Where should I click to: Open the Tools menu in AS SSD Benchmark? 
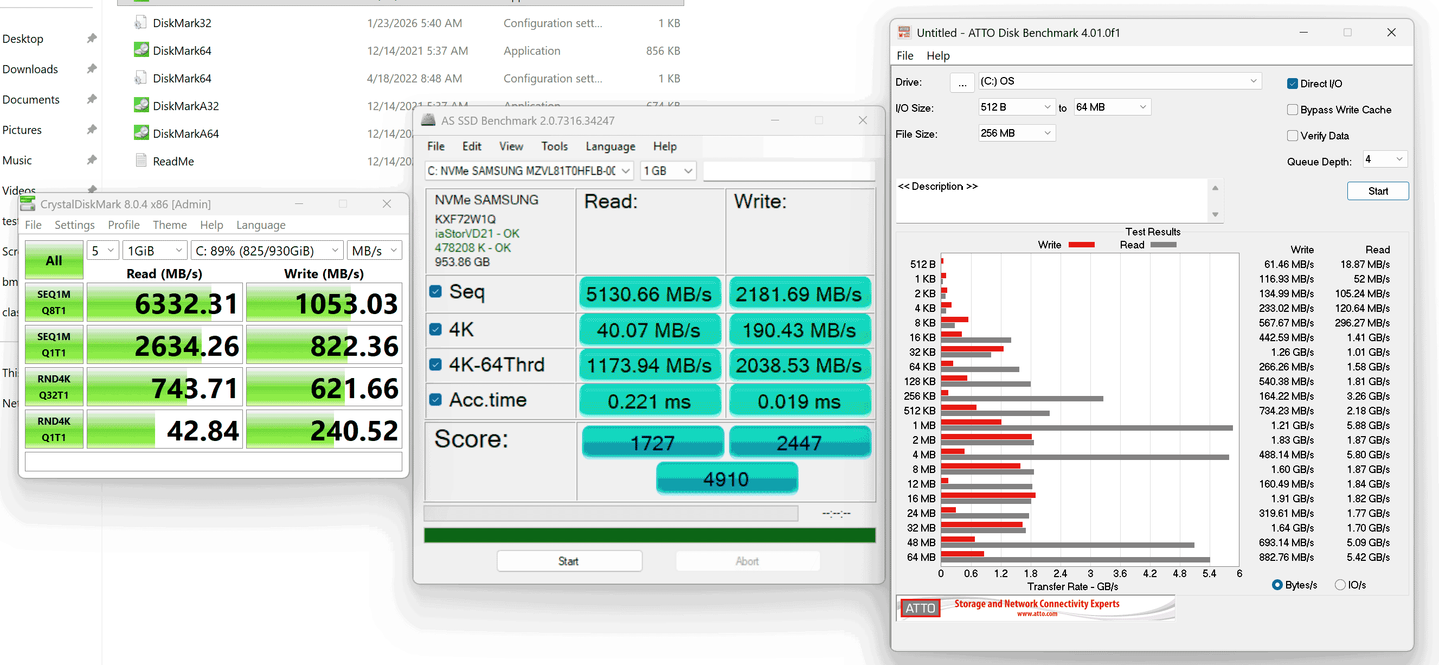click(x=554, y=146)
